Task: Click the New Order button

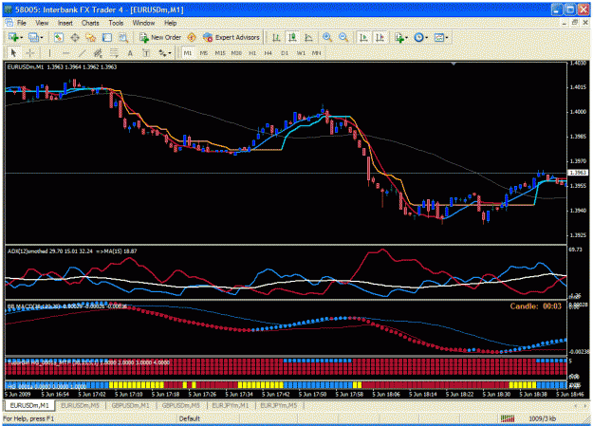Action: coord(160,37)
